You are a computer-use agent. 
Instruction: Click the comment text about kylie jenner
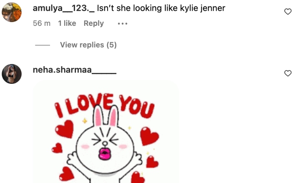click(x=161, y=8)
